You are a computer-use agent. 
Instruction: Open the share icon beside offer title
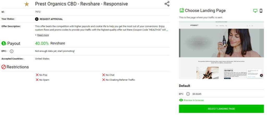[167, 4]
